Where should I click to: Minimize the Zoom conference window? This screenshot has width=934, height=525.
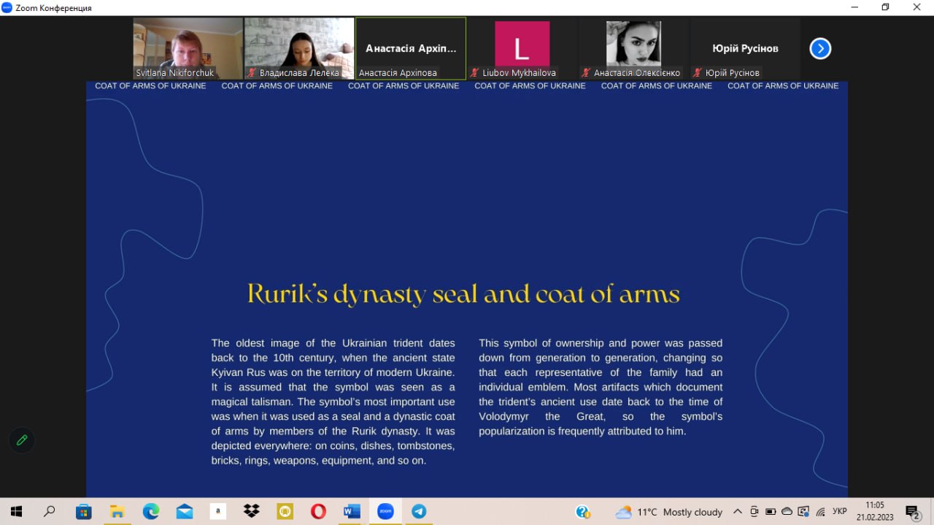click(854, 7)
